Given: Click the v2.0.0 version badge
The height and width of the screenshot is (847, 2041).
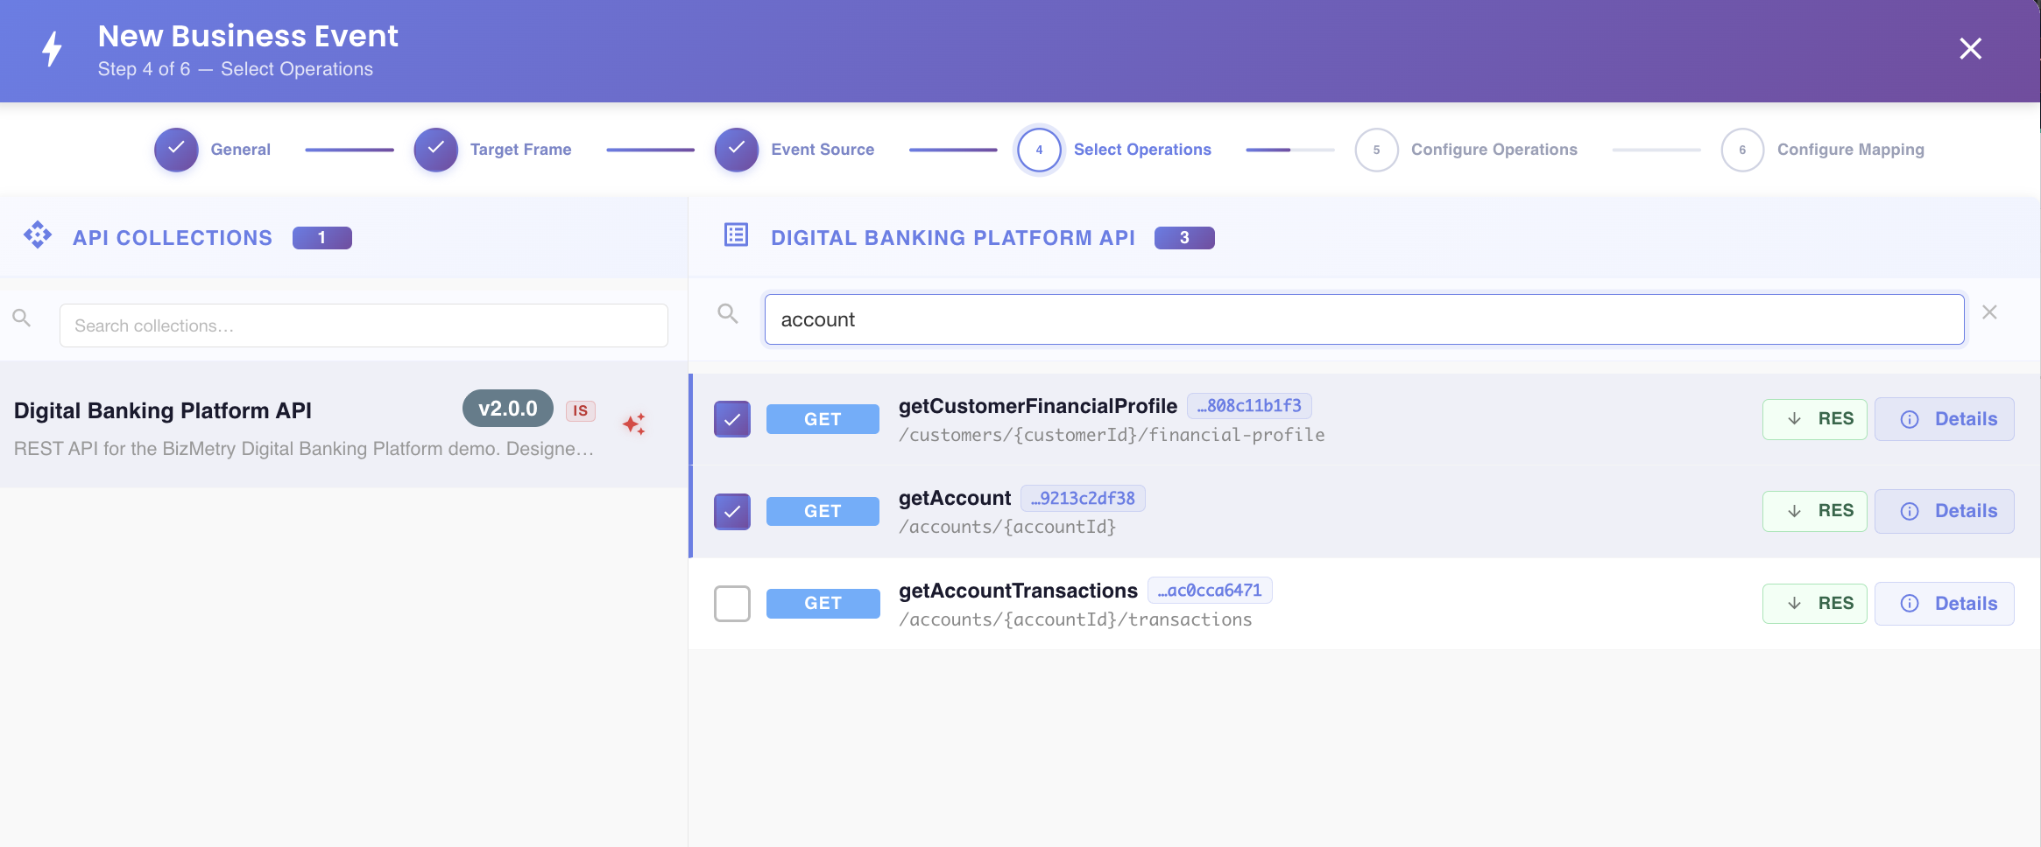Looking at the screenshot, I should coord(508,409).
